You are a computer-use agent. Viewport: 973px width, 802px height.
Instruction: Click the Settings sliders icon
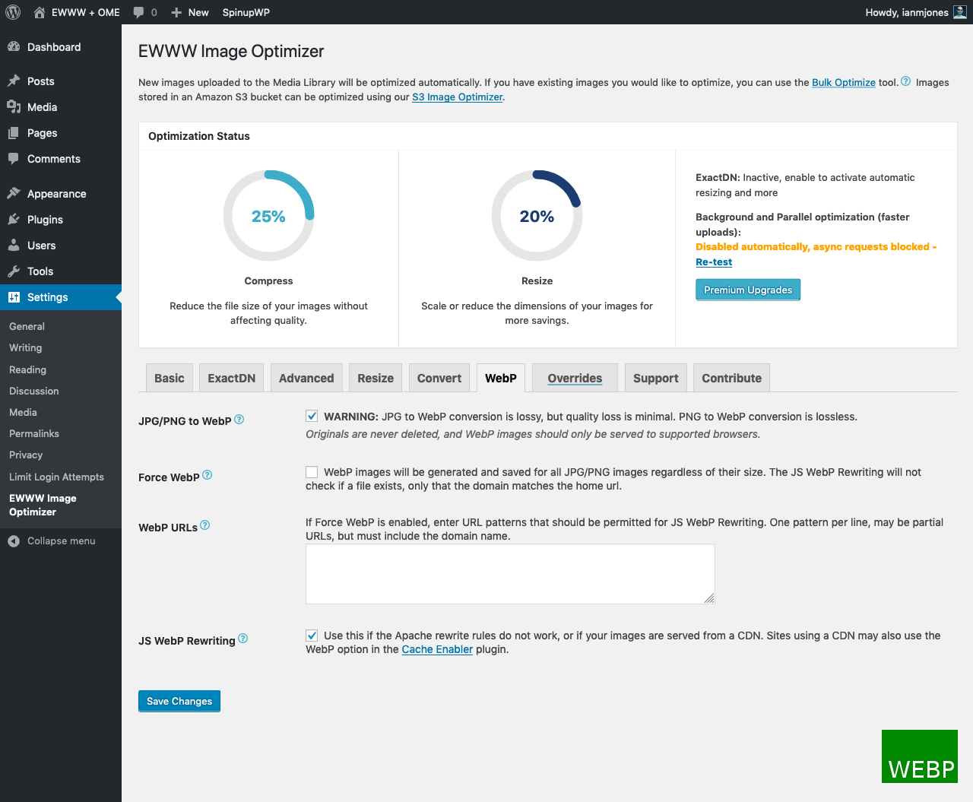coord(14,296)
